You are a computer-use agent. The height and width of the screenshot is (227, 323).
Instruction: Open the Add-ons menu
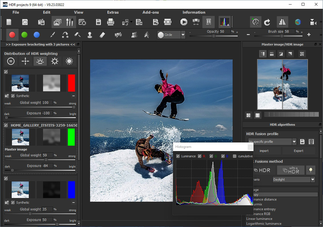tap(151, 12)
